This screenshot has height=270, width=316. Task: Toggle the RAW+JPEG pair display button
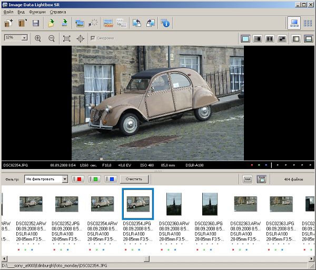click(261, 179)
